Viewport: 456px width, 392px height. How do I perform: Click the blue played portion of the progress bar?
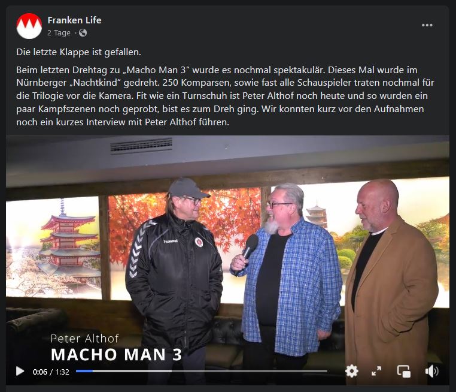84,371
